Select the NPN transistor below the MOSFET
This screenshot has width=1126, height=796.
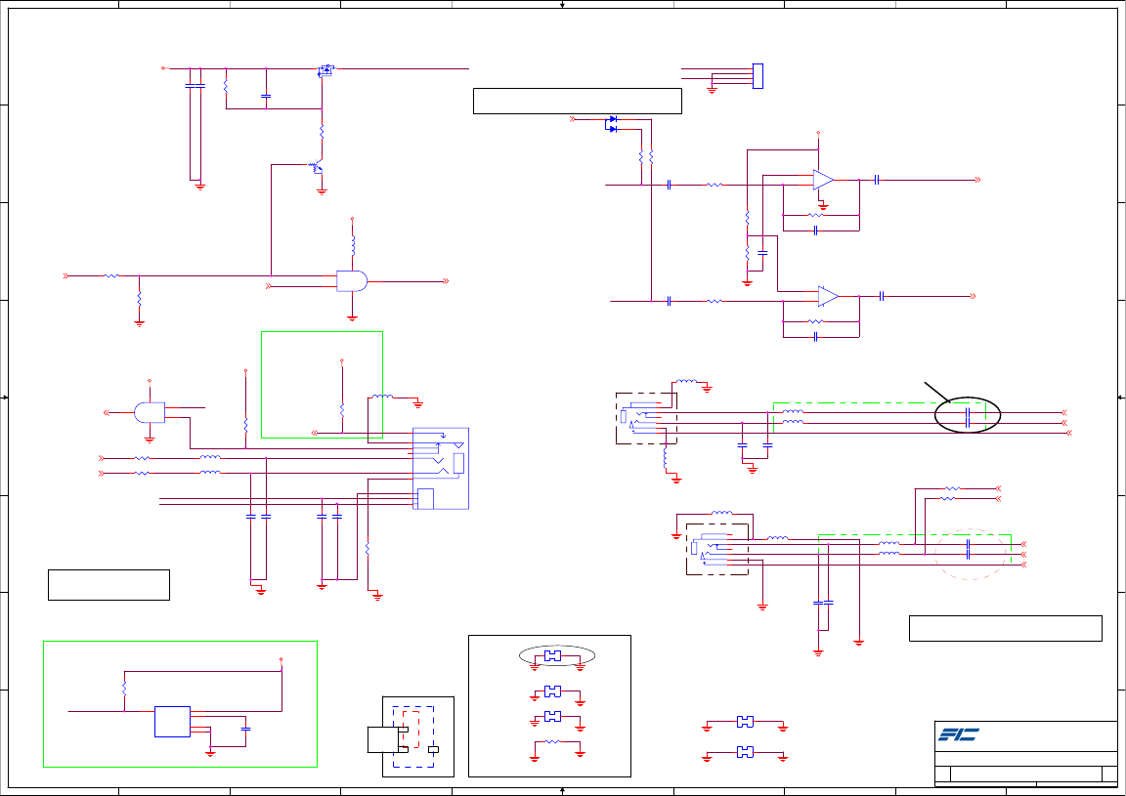(x=316, y=167)
